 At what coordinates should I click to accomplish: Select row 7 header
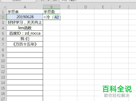pyautogui.click(x=3, y=44)
